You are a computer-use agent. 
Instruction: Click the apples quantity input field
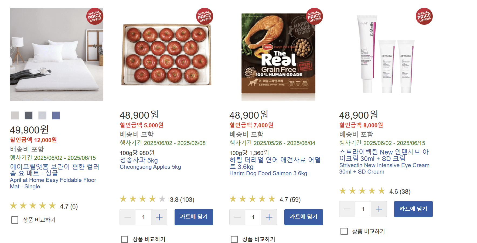143,217
